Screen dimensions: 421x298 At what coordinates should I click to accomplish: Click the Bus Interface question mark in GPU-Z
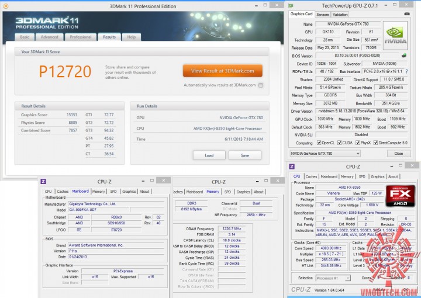tap(407, 71)
